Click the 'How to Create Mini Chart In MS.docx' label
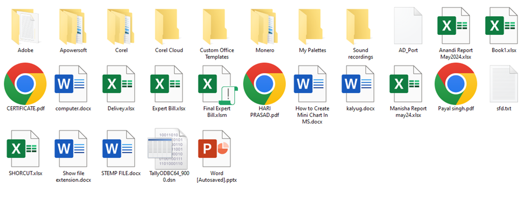525x198 pixels. pos(312,115)
